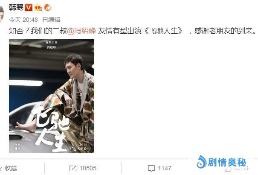Click the orange V verified badge

click(x=29, y=7)
